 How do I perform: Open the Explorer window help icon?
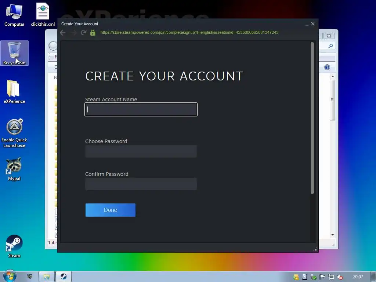(327, 67)
